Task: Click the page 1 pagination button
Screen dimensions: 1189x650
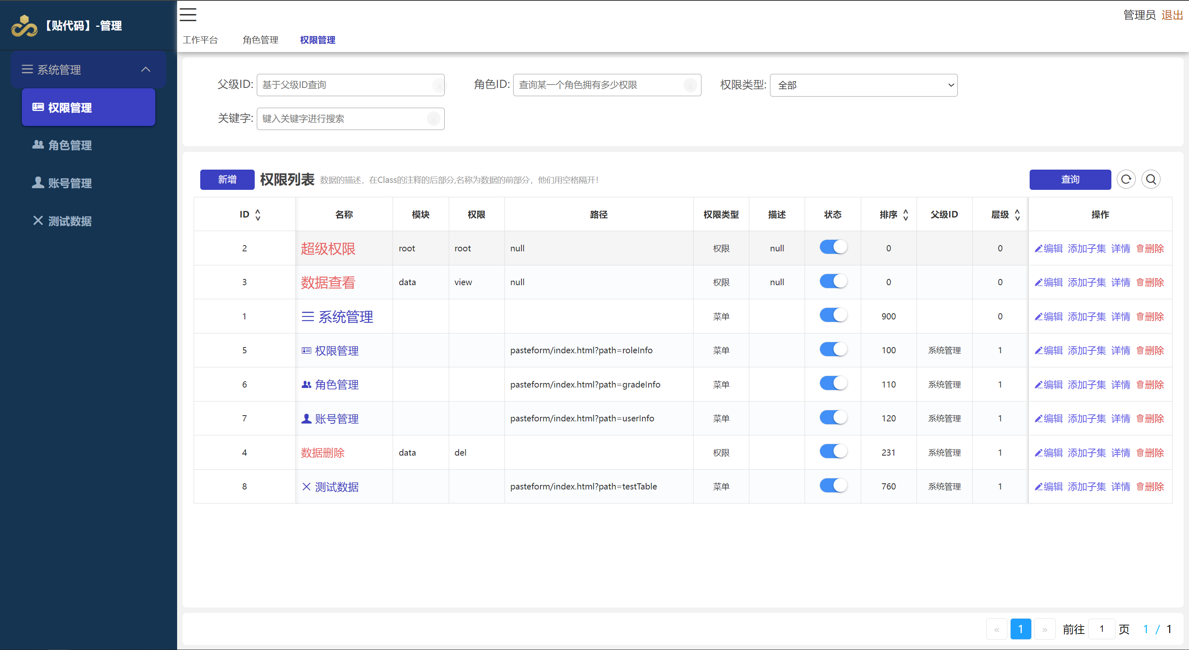Action: tap(1020, 629)
